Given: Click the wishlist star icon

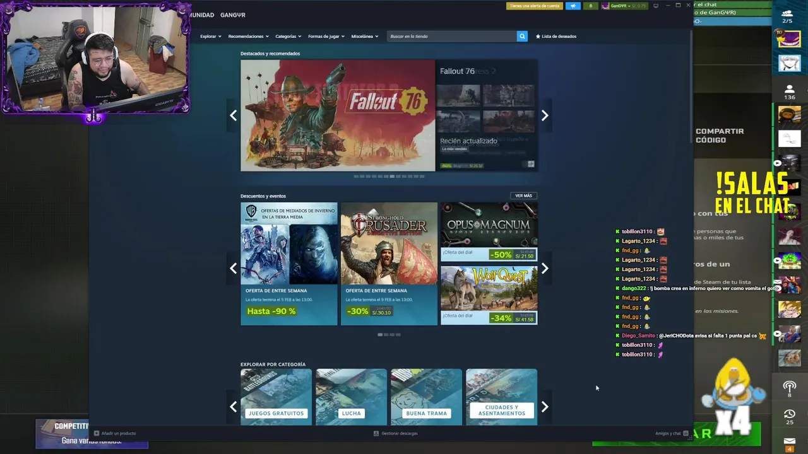Looking at the screenshot, I should (x=538, y=36).
